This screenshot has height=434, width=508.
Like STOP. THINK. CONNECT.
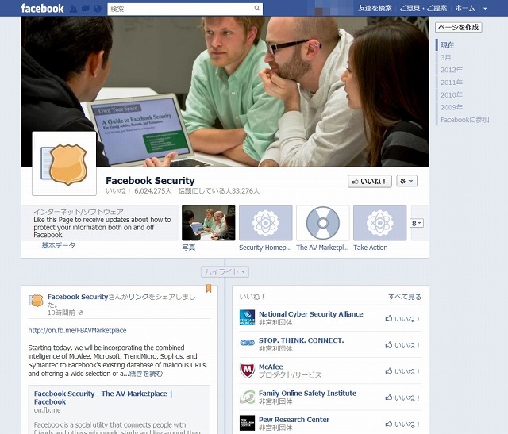402,345
